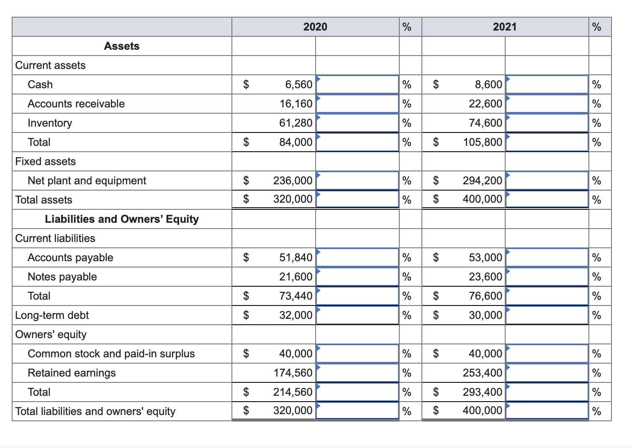632x448 pixels.
Task: Focus the 2021 Total assets percentage field
Action: click(547, 199)
